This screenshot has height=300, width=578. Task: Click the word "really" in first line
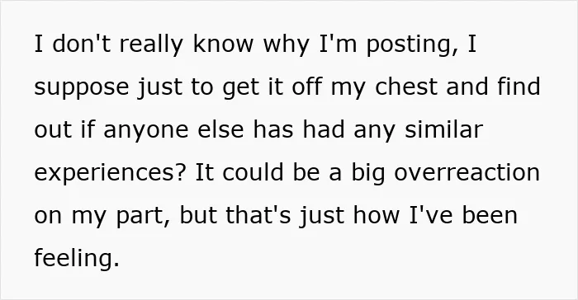pyautogui.click(x=151, y=45)
